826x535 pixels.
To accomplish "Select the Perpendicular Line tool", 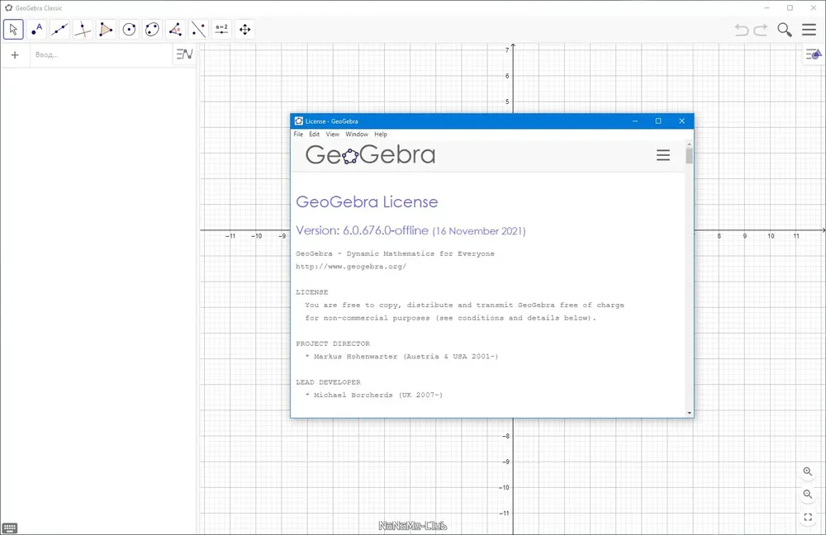I will [83, 30].
